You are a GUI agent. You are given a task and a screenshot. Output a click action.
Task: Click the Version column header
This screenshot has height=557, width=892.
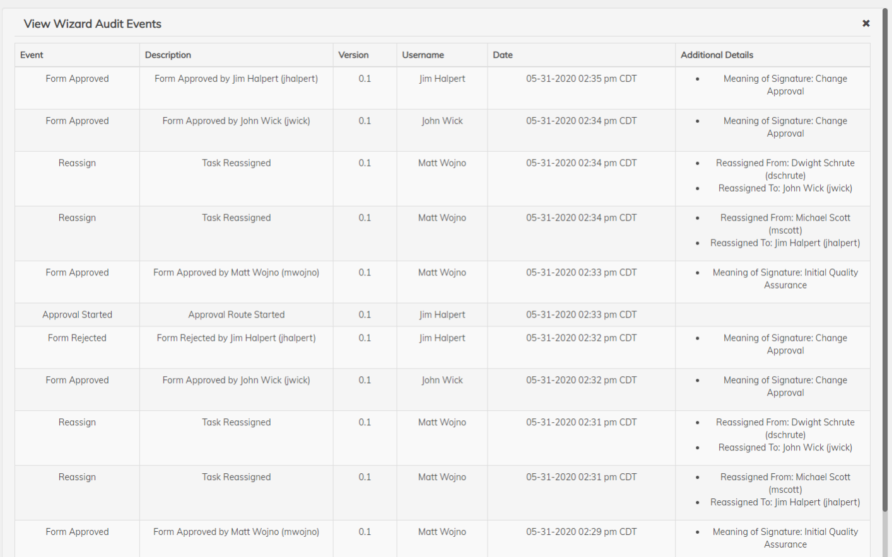pos(353,55)
